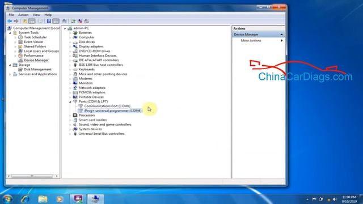
Task: Select Device Manager in console tree
Action: [x=36, y=60]
